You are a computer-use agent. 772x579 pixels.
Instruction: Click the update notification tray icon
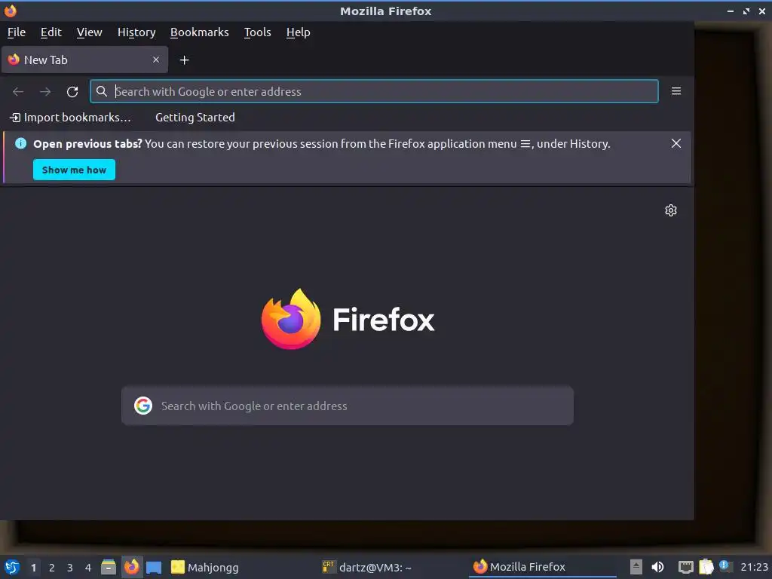tap(725, 565)
